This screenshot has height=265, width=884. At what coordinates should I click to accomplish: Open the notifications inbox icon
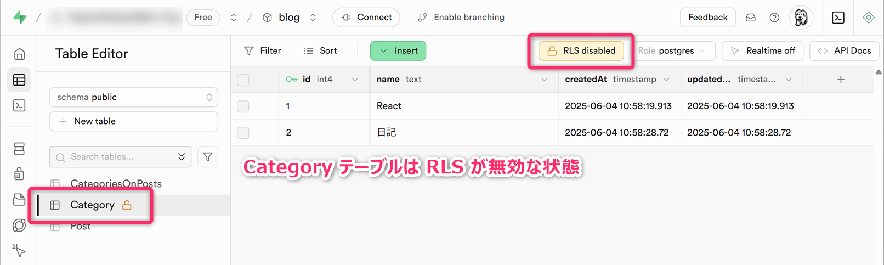click(x=751, y=18)
